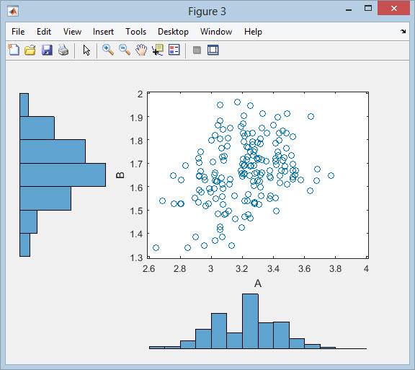
Task: Toggle Hide Plot Tools gray square icon
Action: [x=197, y=50]
